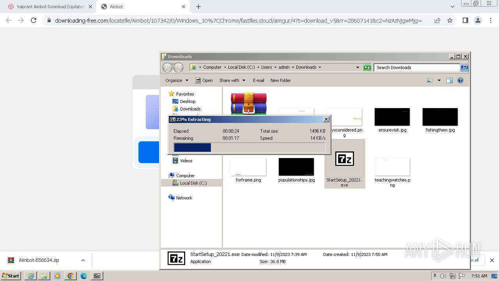Image resolution: width=499 pixels, height=281 pixels.
Task: Open Chrome three-dot menu
Action: [x=490, y=20]
